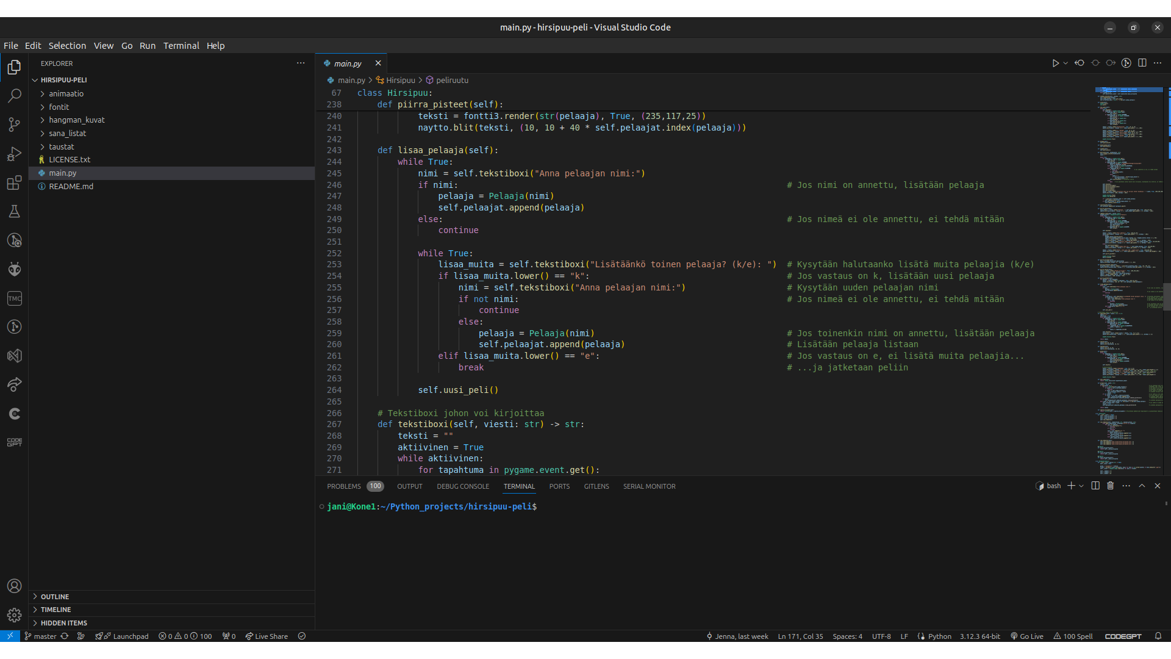Switch to the DEBUG CONSOLE tab
Screen dimensions: 1171x659
pyautogui.click(x=462, y=486)
